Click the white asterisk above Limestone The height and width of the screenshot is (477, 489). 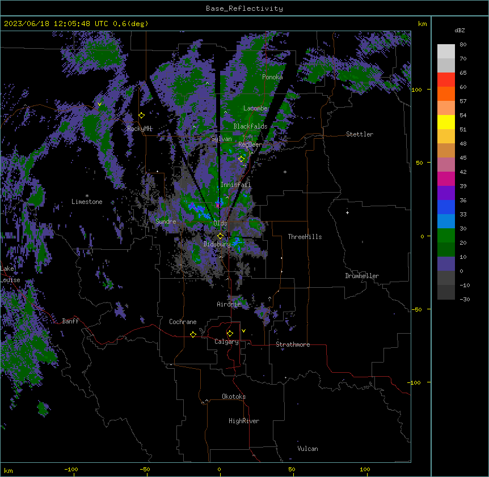[87, 195]
